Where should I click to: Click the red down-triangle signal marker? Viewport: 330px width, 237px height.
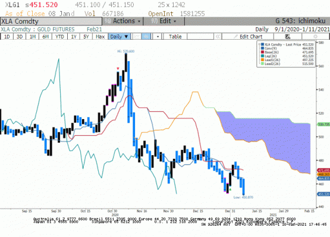coord(118,69)
